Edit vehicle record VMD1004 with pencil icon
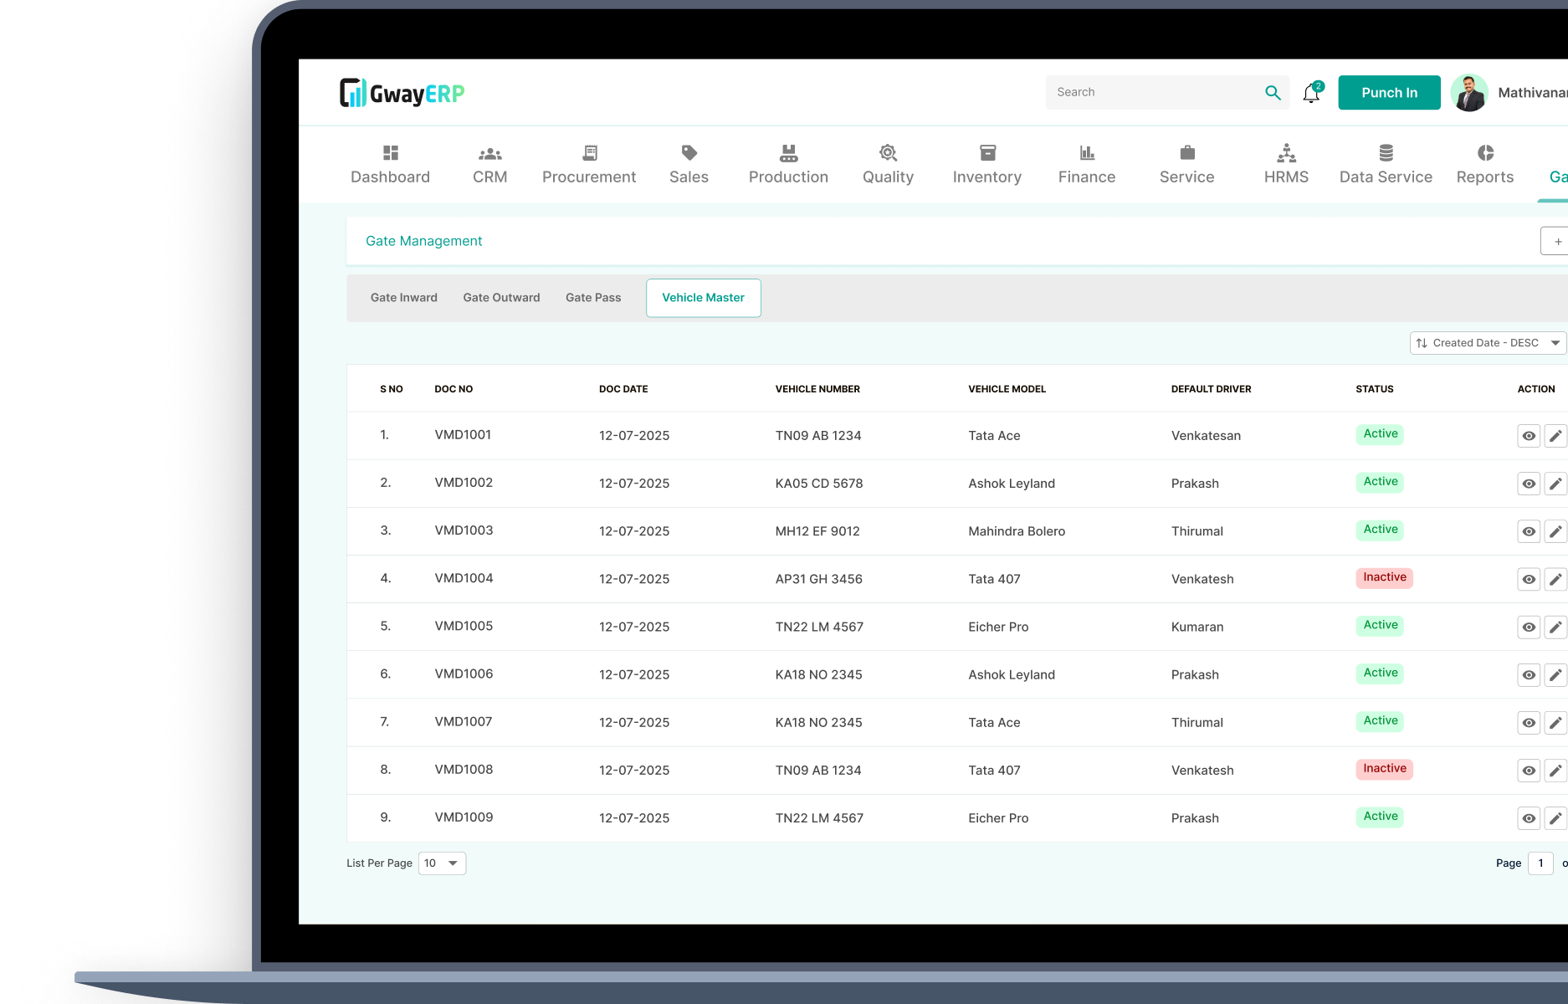 (1555, 579)
